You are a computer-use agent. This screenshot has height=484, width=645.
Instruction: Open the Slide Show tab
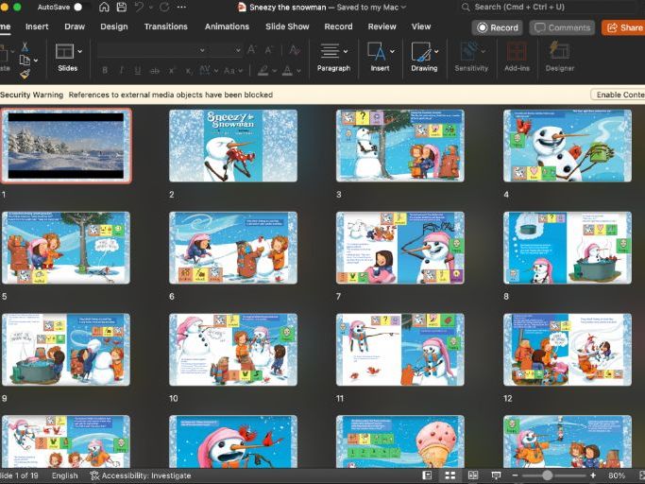[287, 26]
